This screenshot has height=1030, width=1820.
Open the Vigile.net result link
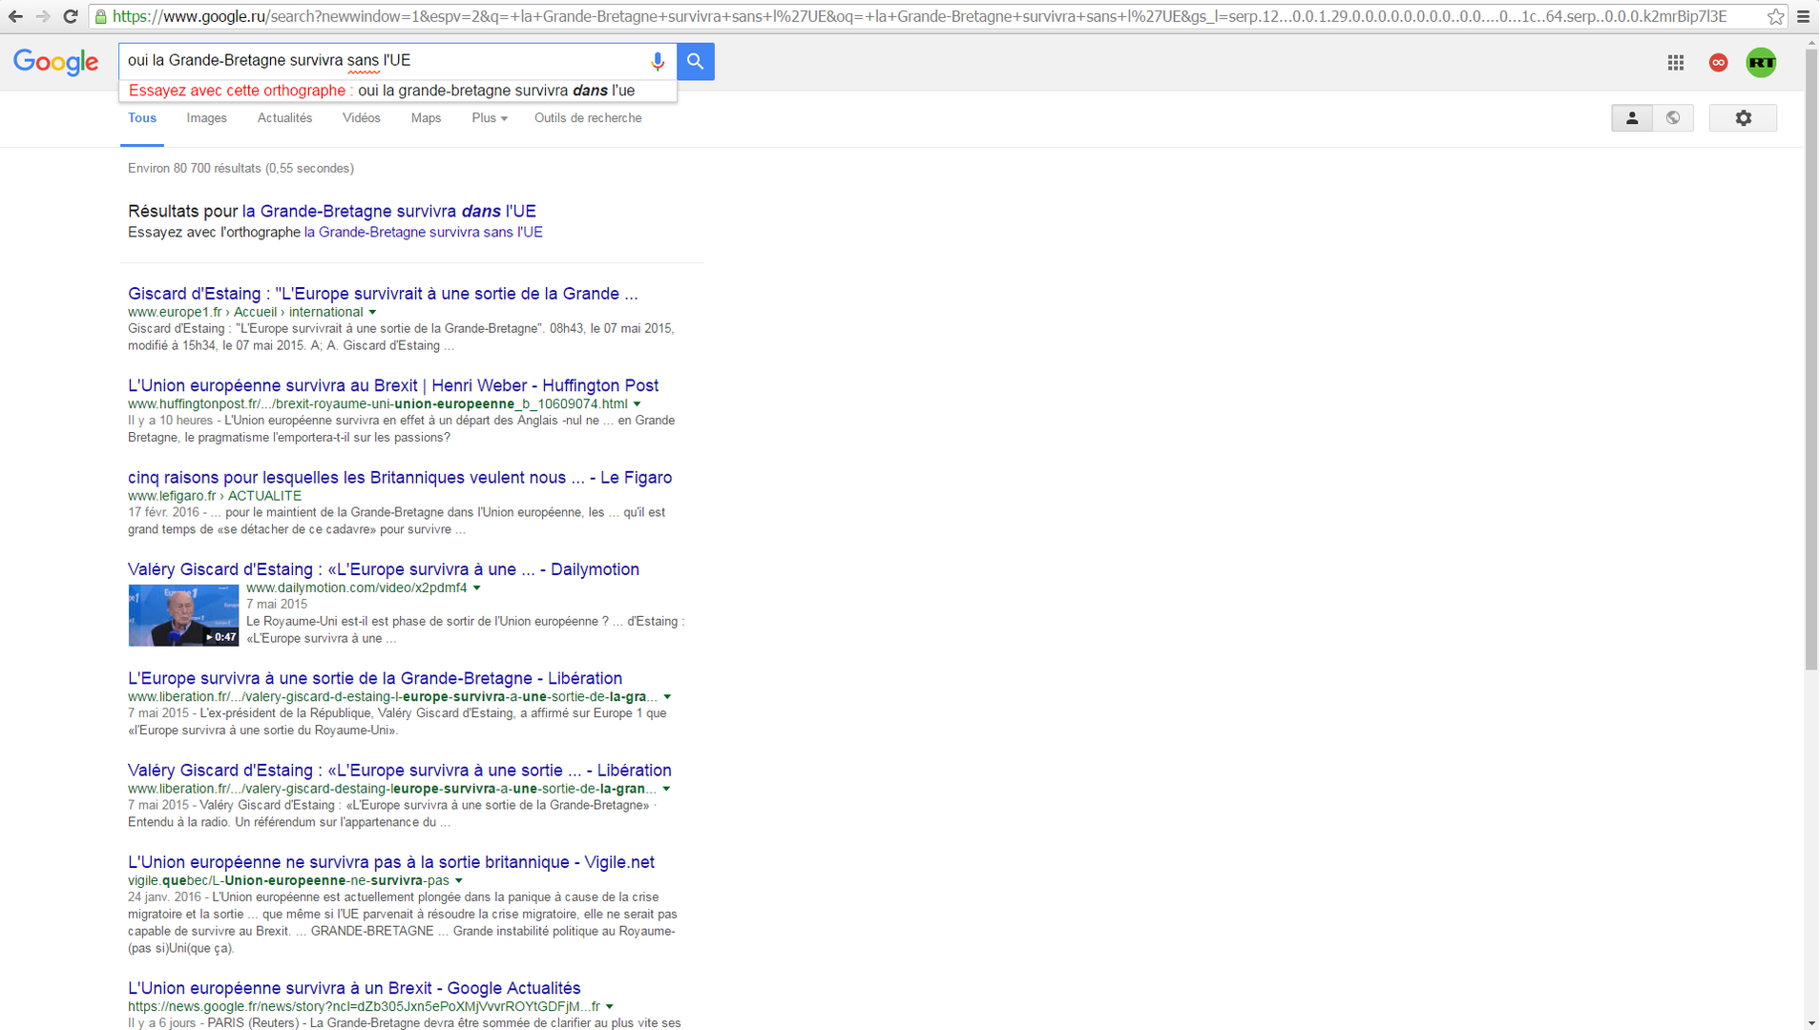(391, 862)
